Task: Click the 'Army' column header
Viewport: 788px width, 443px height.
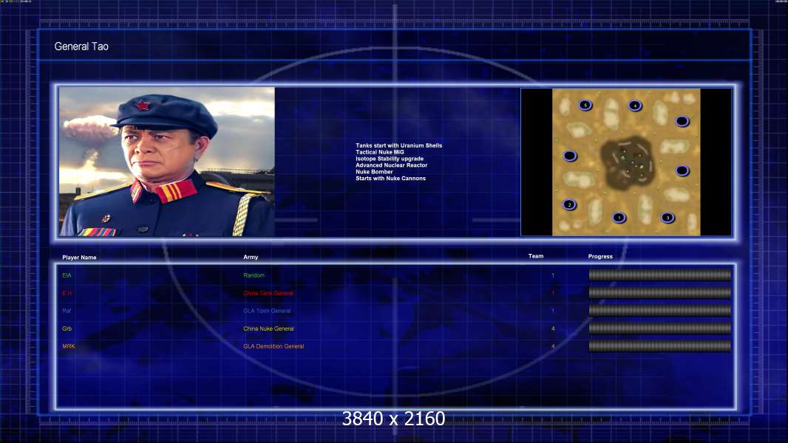Action: (x=251, y=257)
